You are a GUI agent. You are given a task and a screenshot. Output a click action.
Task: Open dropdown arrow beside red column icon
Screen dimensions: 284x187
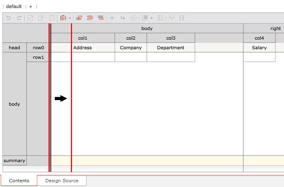[70, 18]
